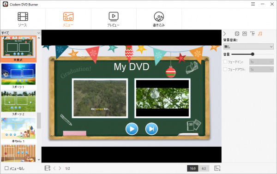Switch to the プレビュー (Preview) tab
Screen dimensions: 277x174
click(x=114, y=19)
